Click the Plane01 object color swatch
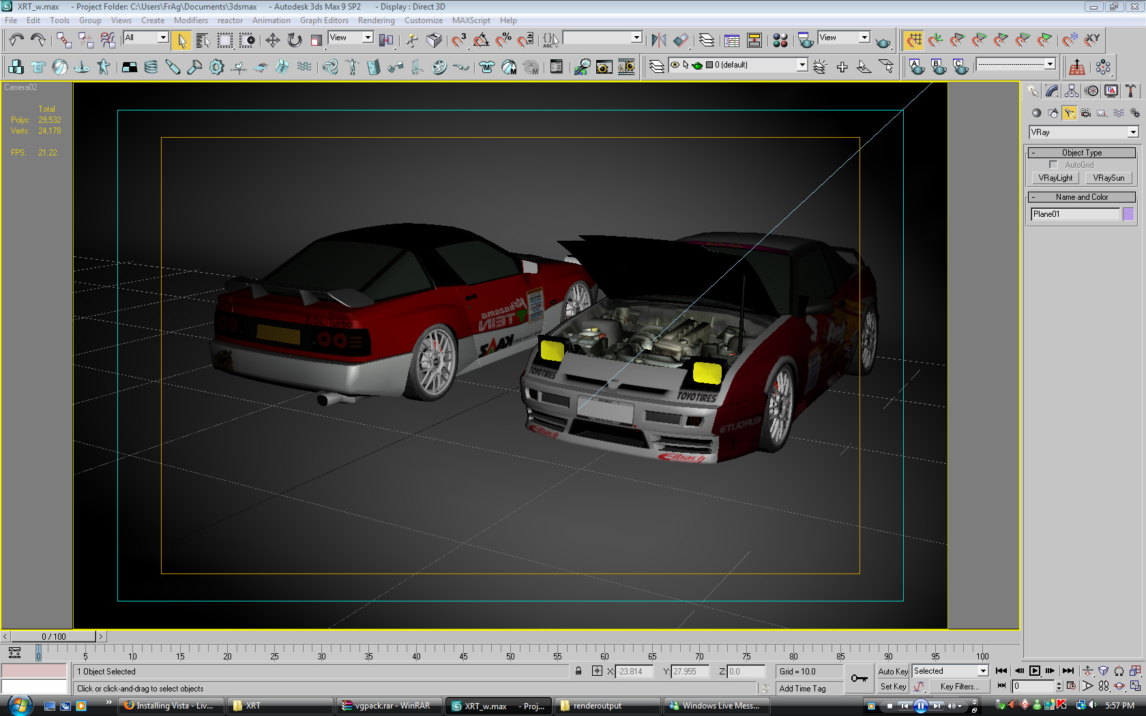 coord(1128,214)
